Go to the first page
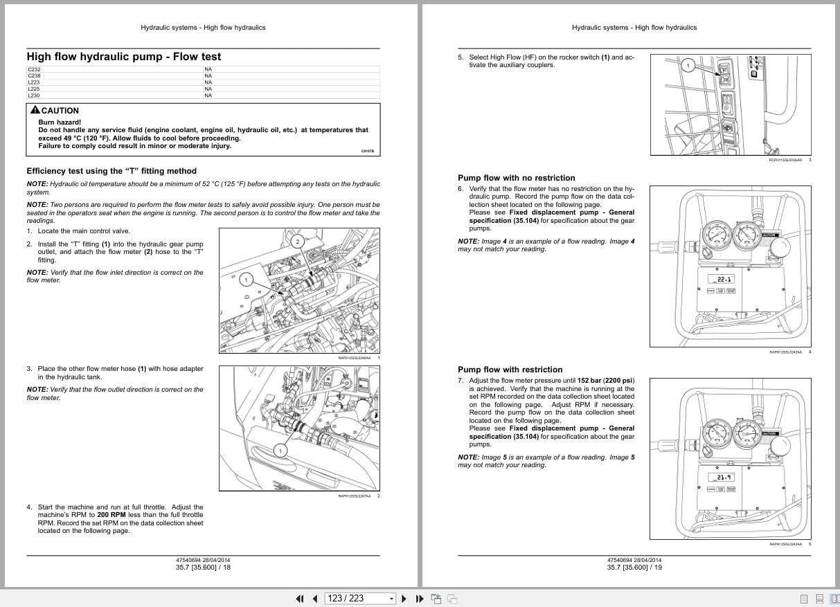840x607 pixels. point(300,599)
